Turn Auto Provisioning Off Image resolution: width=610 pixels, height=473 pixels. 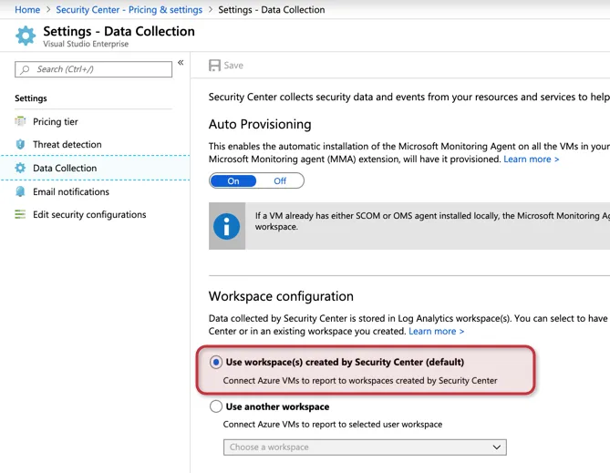[x=280, y=180]
